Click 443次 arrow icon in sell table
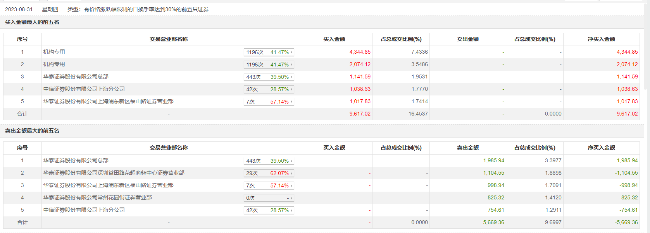 (x=291, y=161)
